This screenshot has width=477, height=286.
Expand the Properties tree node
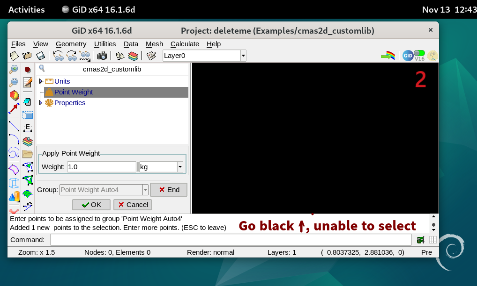point(41,103)
